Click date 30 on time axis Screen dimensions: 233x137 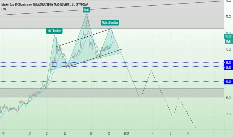pyautogui.click(x=109, y=134)
